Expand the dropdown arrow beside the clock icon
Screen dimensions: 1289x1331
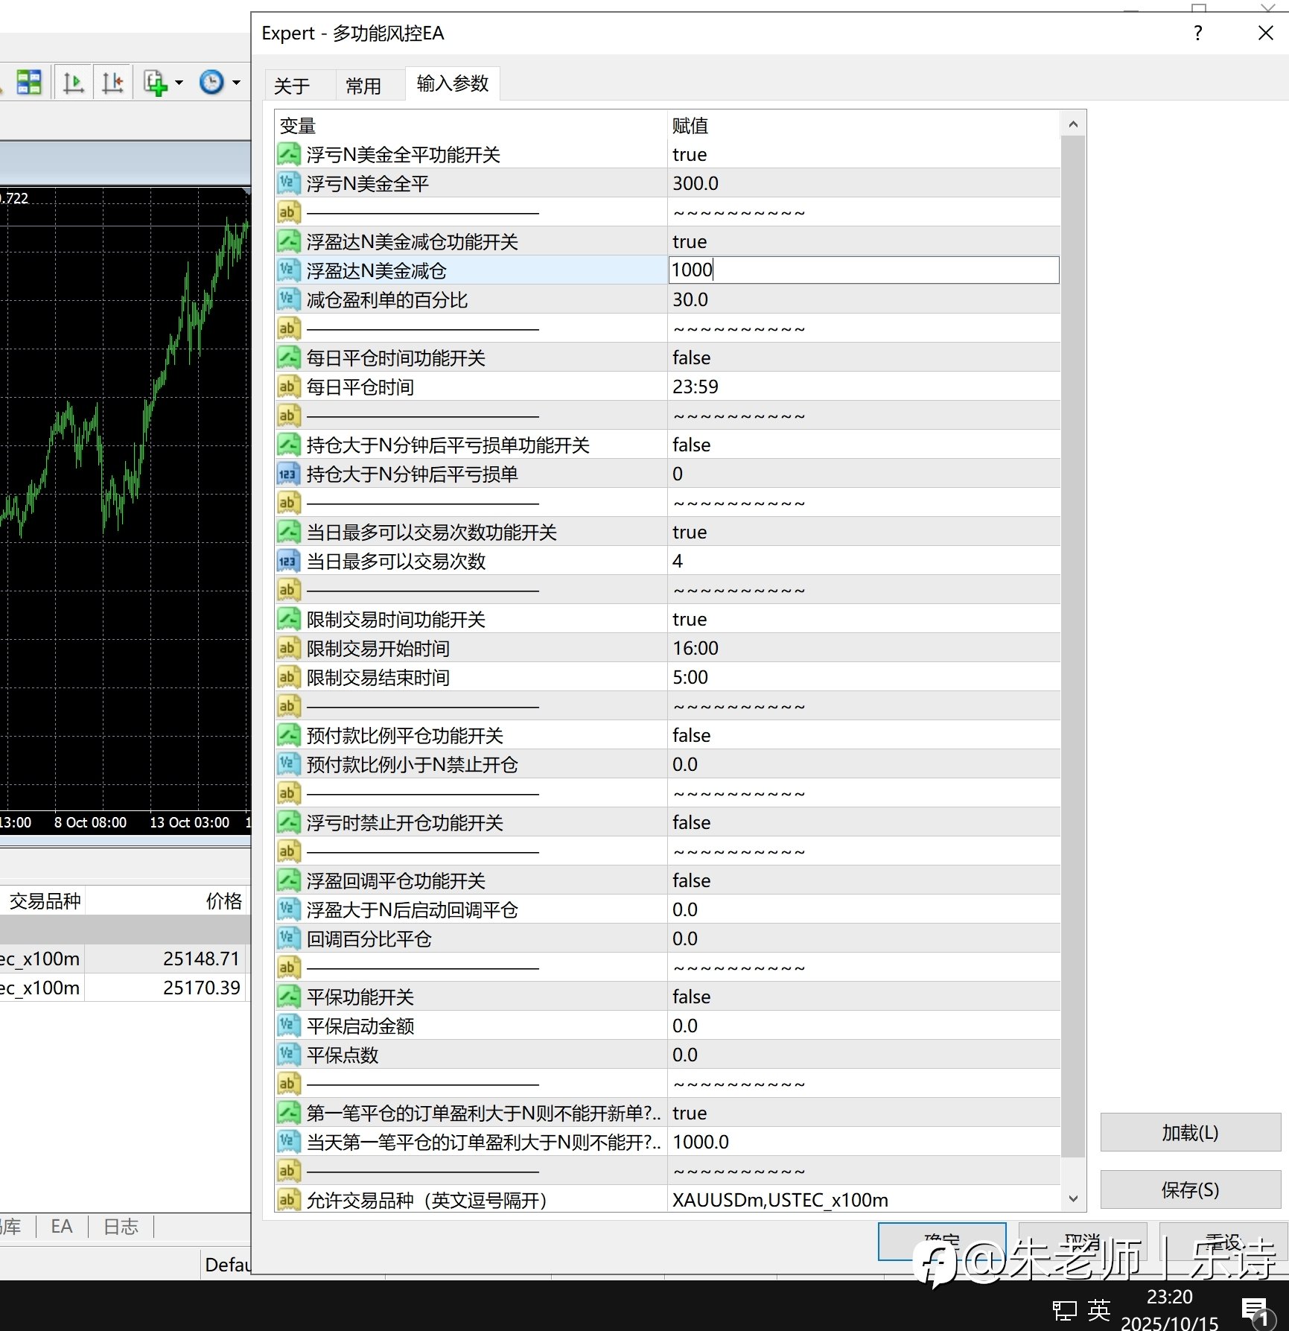(237, 83)
